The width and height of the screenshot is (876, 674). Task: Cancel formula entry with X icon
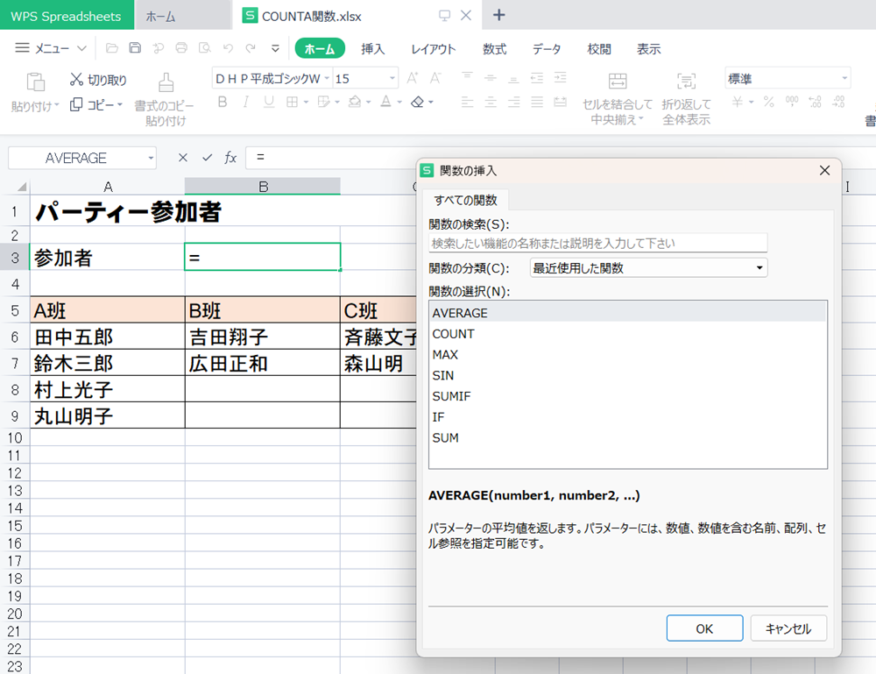183,158
